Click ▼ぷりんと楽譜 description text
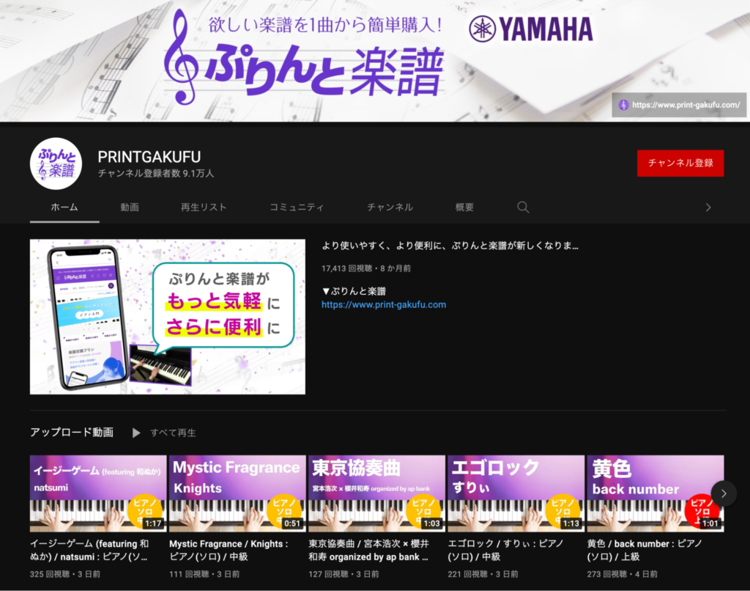Image resolution: width=750 pixels, height=591 pixels. point(354,291)
